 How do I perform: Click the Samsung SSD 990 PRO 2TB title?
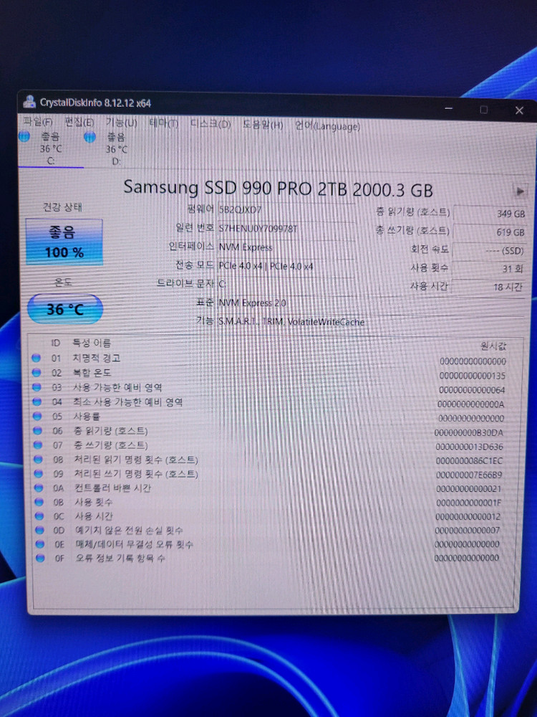(278, 188)
